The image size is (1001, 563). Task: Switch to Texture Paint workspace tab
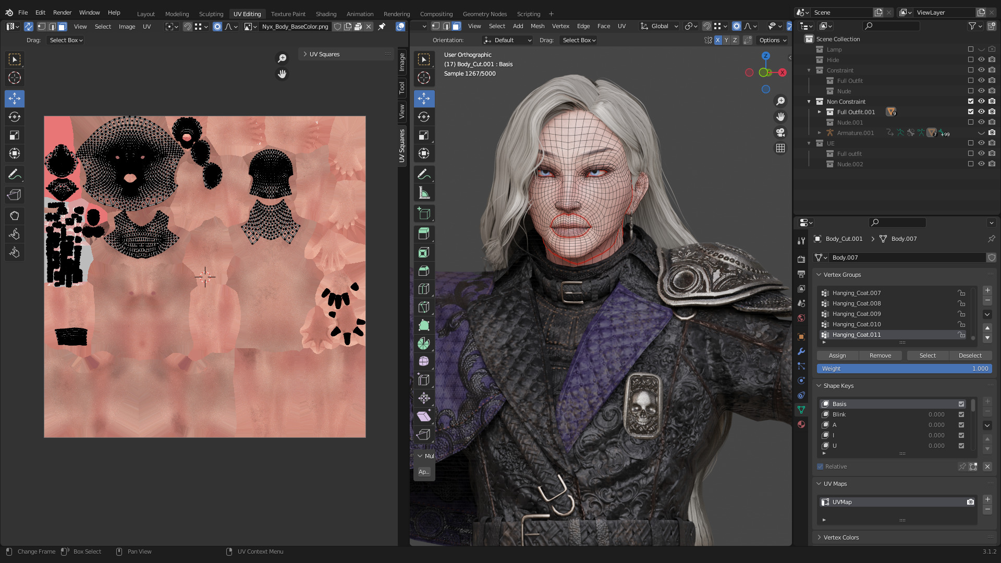point(288,14)
